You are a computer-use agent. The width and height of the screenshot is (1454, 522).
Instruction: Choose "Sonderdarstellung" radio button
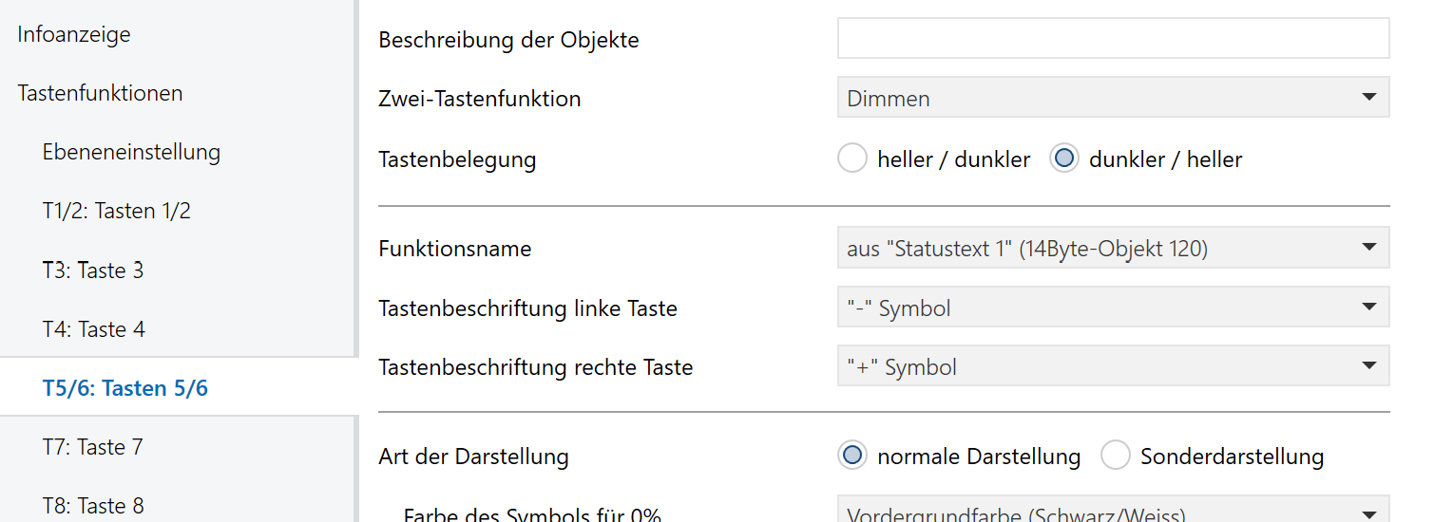click(x=1116, y=457)
